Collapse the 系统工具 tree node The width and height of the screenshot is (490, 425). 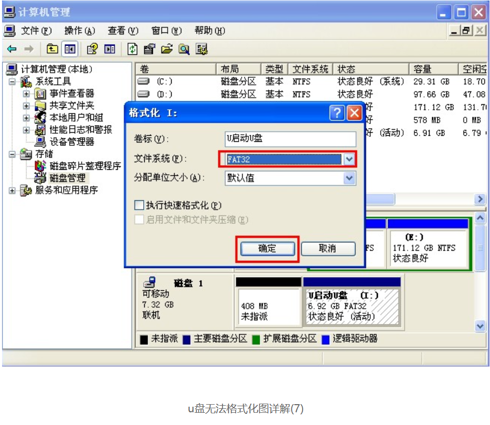[12, 82]
